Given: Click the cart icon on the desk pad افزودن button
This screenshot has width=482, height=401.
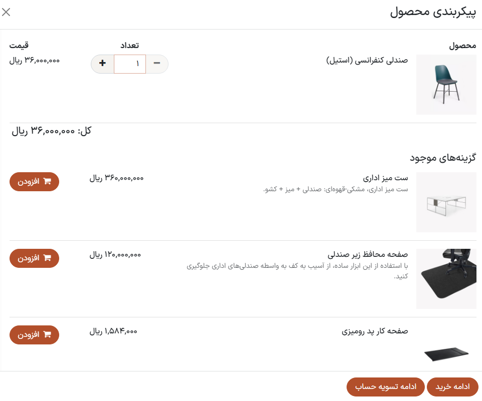Looking at the screenshot, I should (x=47, y=334).
